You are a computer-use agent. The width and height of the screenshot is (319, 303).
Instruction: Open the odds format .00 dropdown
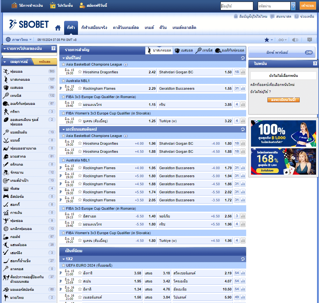coord(282,40)
